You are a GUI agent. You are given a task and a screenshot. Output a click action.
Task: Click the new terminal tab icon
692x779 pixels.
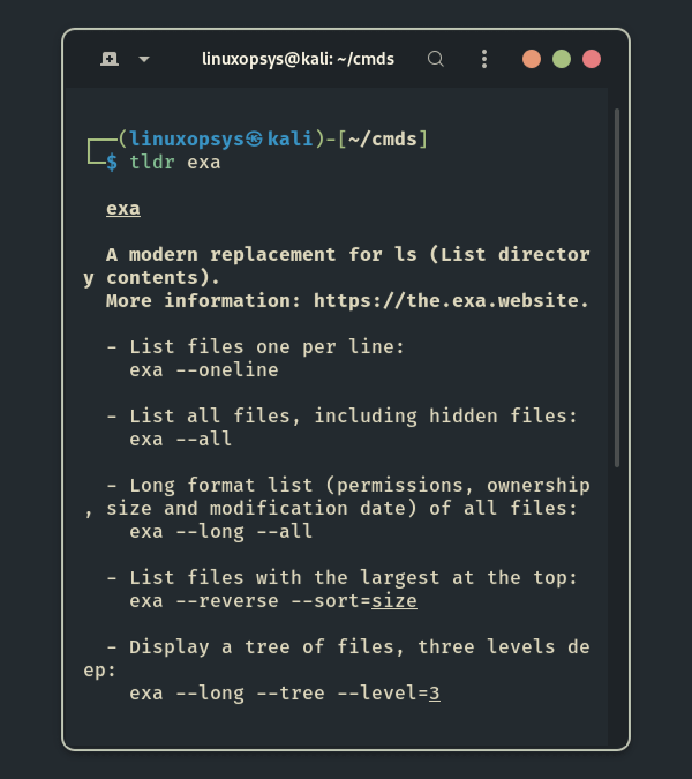(110, 59)
